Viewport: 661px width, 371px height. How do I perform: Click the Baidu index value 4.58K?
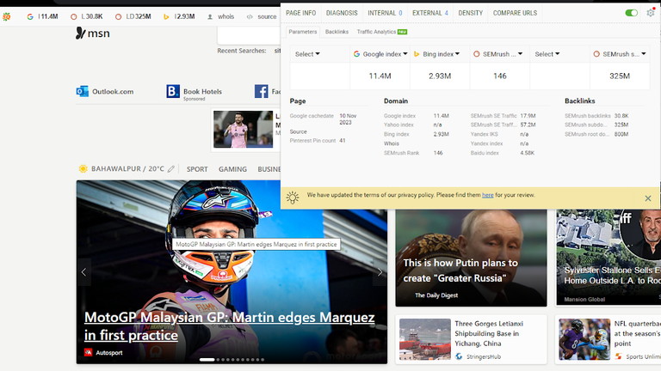coord(527,153)
